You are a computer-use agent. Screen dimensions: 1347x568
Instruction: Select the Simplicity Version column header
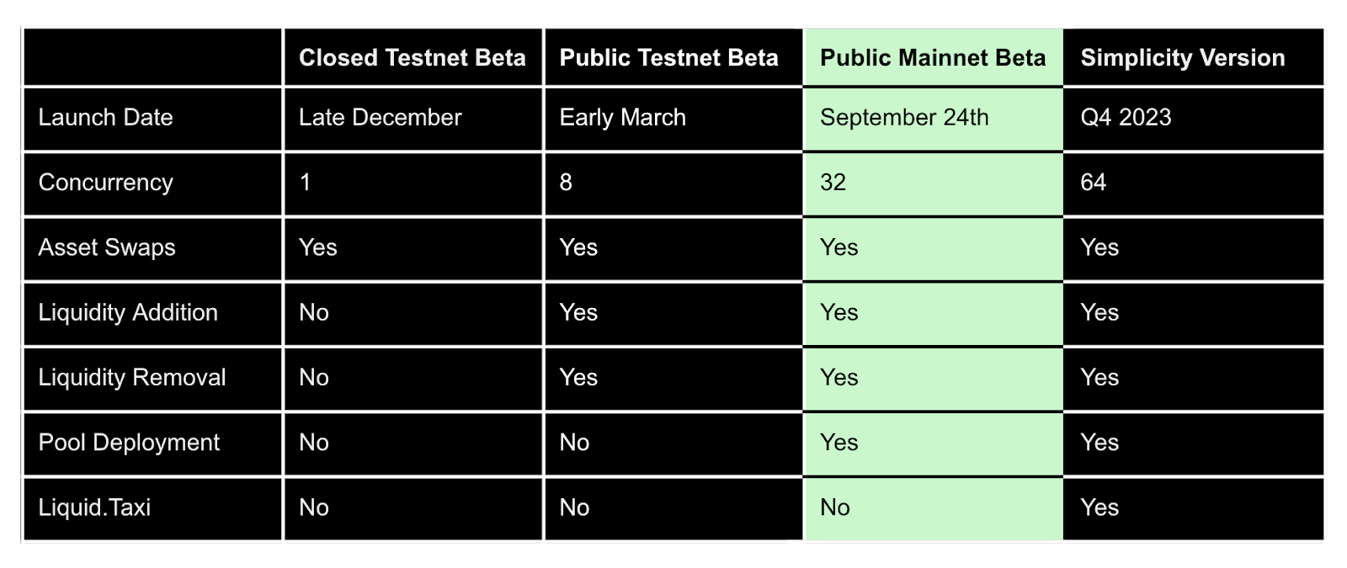(1193, 57)
